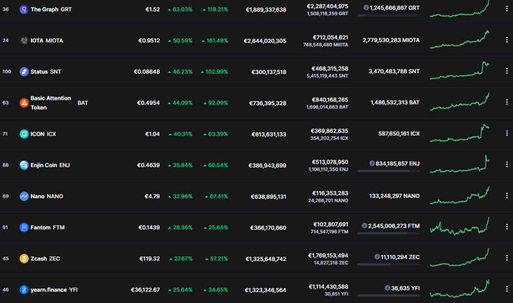The image size is (513, 303).
Task: Click the Basic Attention Token logo
Action: tap(24, 103)
